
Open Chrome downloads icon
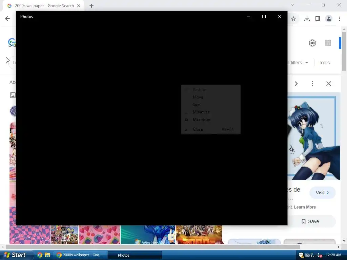[307, 19]
